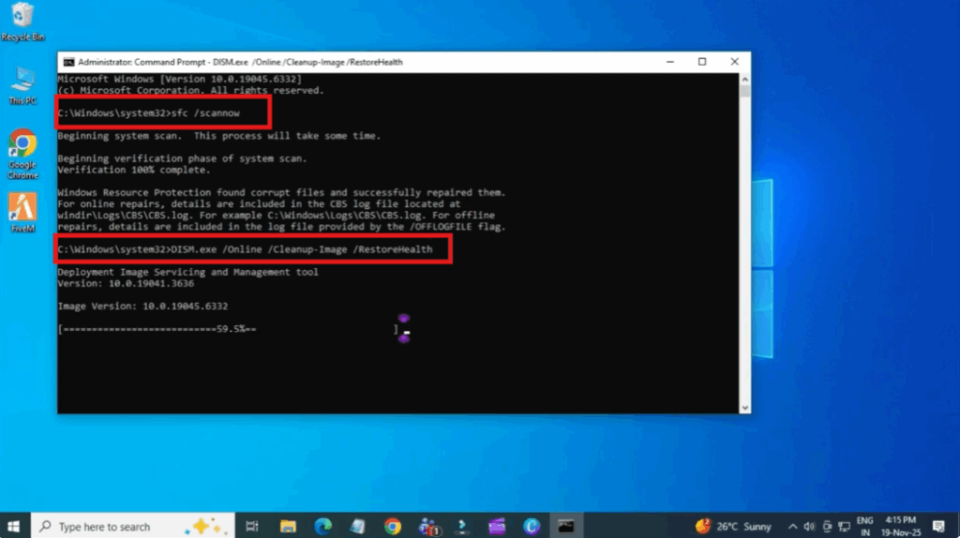Open the clock showing 4:15 PM
This screenshot has height=538, width=960.
901,527
